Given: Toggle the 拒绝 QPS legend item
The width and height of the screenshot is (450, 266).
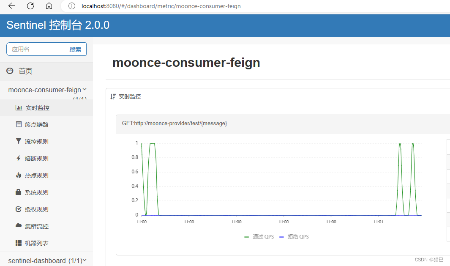Looking at the screenshot, I should (294, 237).
